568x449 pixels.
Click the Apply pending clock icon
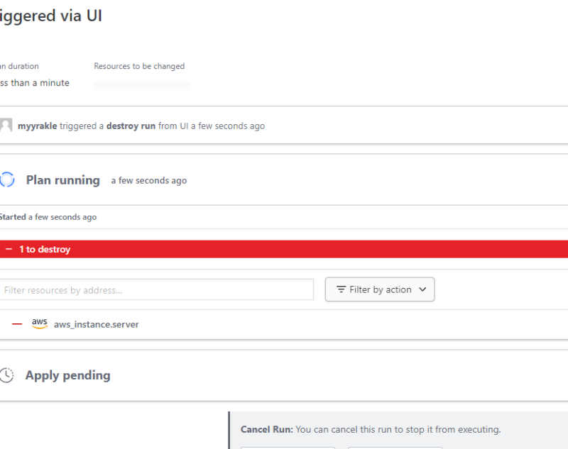7,375
